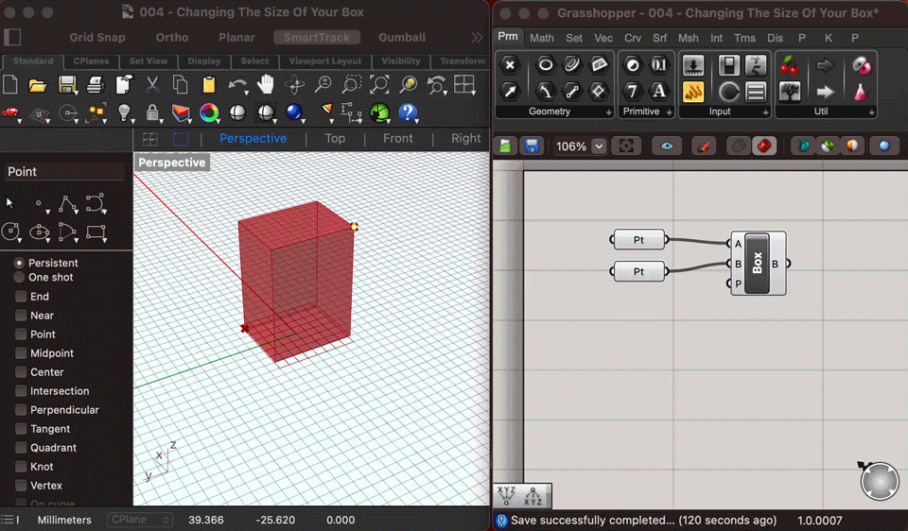Toggle Gumball in Rhino
Image resolution: width=908 pixels, height=531 pixels.
pyautogui.click(x=402, y=37)
